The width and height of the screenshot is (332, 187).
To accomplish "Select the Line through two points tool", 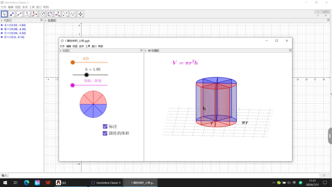I will [19, 14].
